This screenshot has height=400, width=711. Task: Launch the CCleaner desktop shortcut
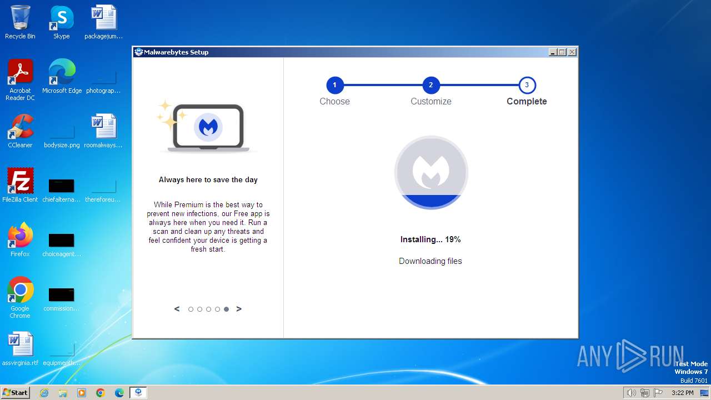(x=20, y=131)
